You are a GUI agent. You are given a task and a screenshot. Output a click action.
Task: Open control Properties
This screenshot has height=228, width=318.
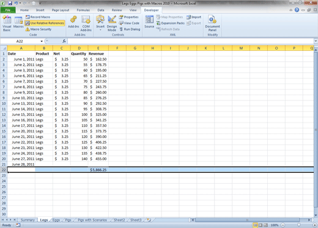pos(129,17)
